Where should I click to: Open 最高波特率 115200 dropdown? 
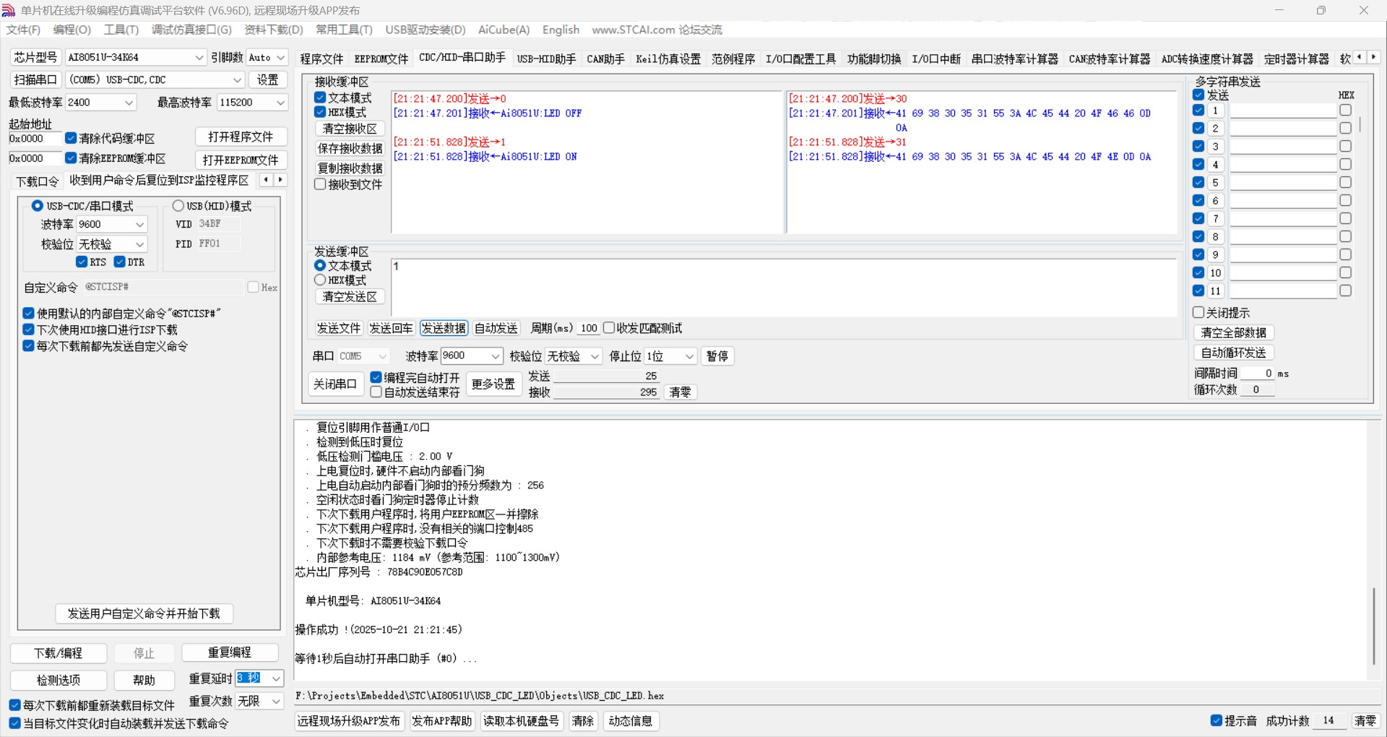pos(280,103)
